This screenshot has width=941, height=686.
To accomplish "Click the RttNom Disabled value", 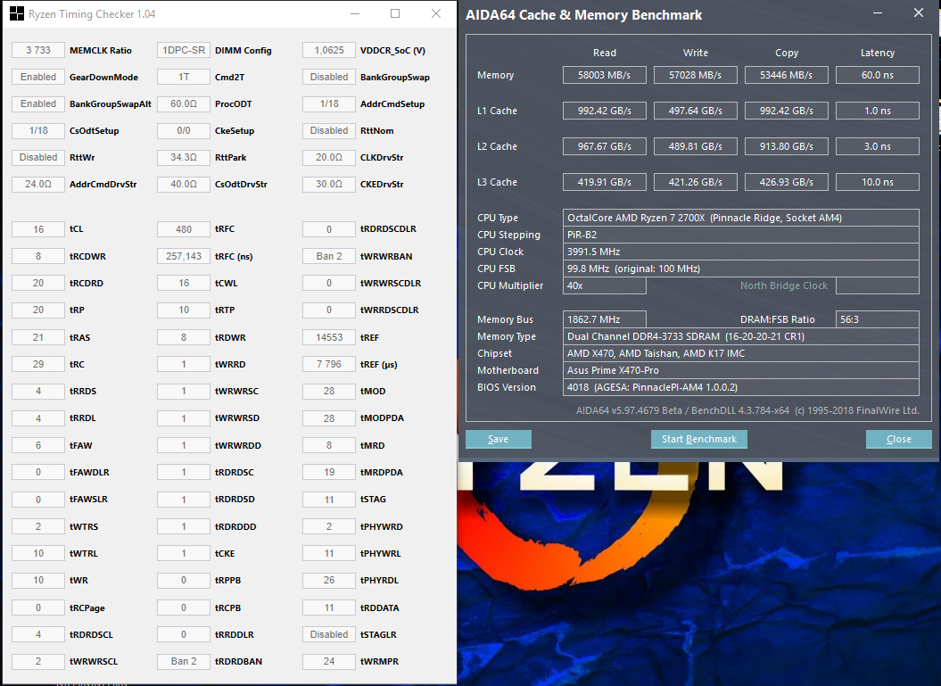I will 329,130.
